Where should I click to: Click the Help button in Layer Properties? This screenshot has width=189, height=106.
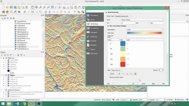pyautogui.click(x=163, y=84)
